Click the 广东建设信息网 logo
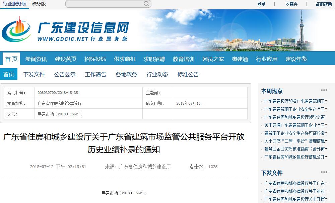The width and height of the screenshot is (335, 203). click(65, 29)
